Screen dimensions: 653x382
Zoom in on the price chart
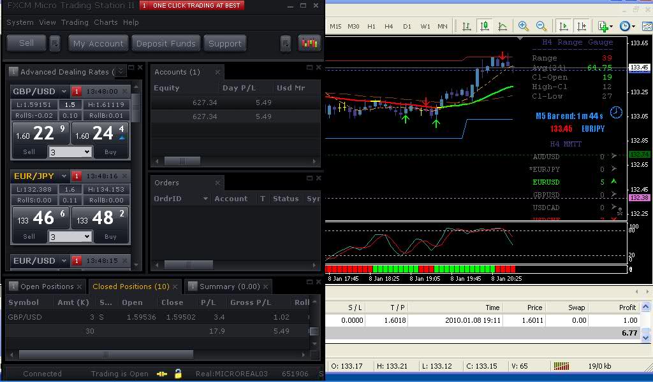pyautogui.click(x=524, y=26)
